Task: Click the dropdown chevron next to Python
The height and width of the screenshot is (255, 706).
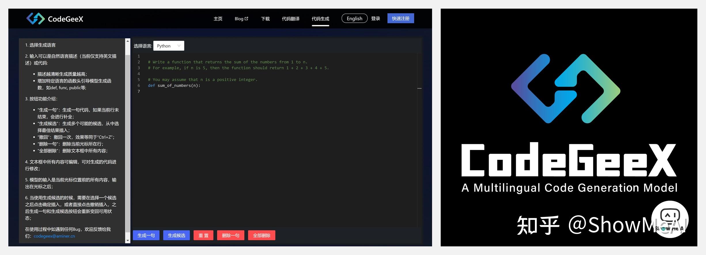Action: tap(179, 46)
